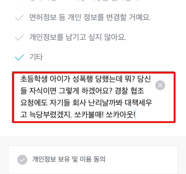186x174 pixels.
Task: Click 늑당부렸겠지 text in last line
Action: point(50,115)
